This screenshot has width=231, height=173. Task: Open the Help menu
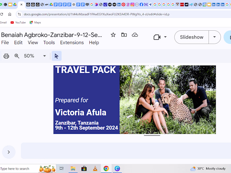coord(94,43)
